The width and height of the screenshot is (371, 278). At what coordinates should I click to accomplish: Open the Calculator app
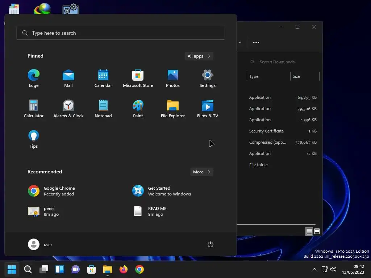(34, 109)
